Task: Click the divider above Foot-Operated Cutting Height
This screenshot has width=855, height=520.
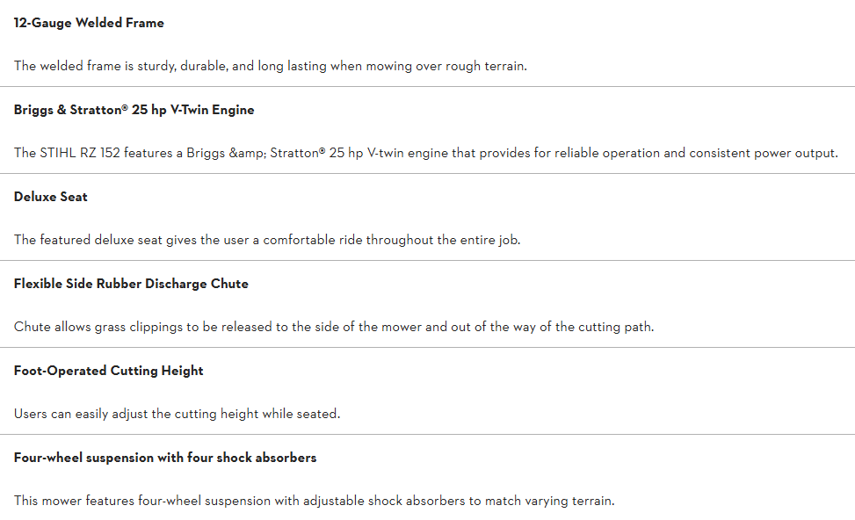Action: pos(427,348)
